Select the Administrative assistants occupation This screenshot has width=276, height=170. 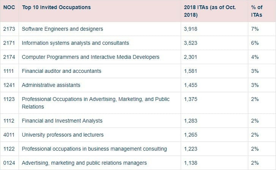coord(51,85)
